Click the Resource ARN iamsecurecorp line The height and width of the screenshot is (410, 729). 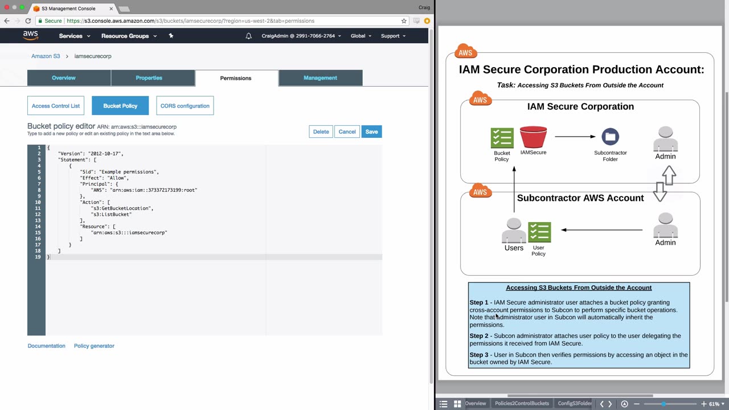pos(129,233)
